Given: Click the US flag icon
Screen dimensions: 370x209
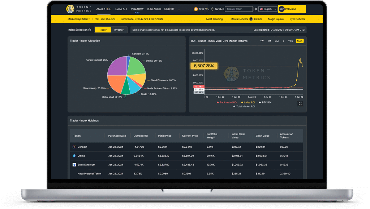Looking at the screenshot, I should [x=261, y=9].
